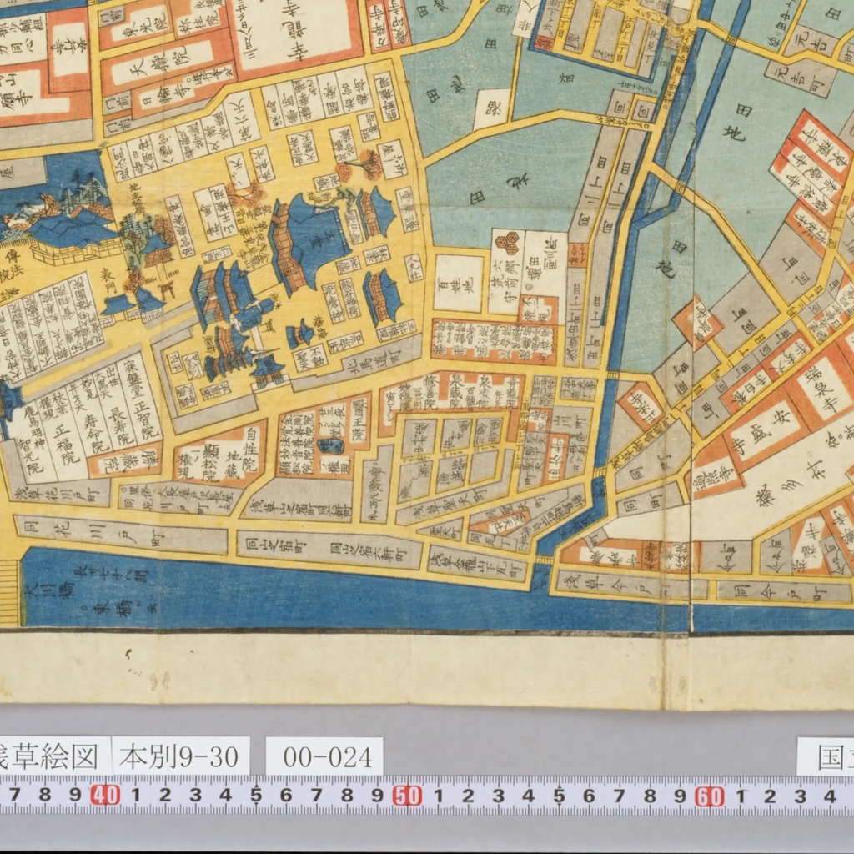Select the "東光院" temple lot
Viewport: 854px width, 854px height.
coord(138,28)
